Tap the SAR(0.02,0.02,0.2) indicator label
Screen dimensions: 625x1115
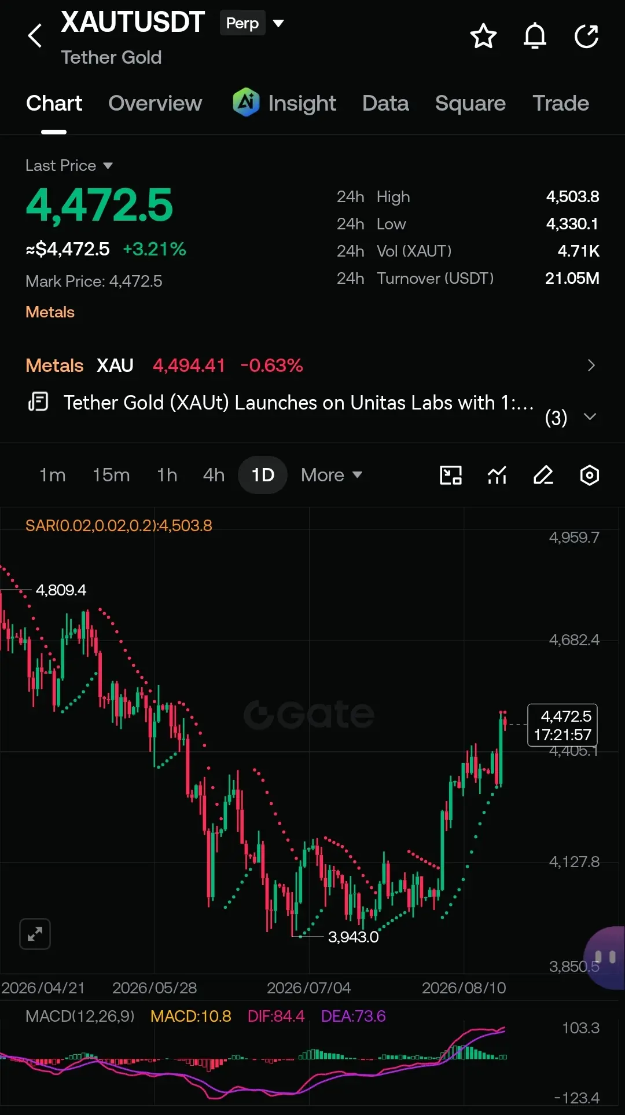119,525
